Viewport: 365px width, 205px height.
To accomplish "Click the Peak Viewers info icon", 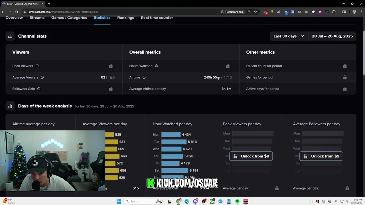I will coord(37,66).
